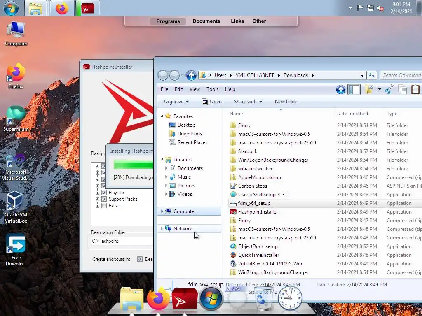
Task: Switch to the Other tab
Action: pos(259,21)
